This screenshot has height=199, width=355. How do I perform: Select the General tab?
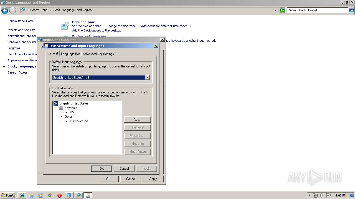click(52, 53)
